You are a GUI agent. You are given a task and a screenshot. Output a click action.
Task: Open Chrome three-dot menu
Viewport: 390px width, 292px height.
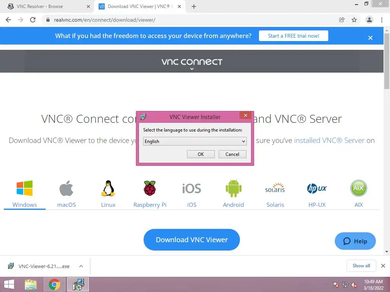(x=382, y=20)
